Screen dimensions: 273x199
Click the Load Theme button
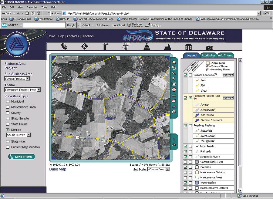22,157
